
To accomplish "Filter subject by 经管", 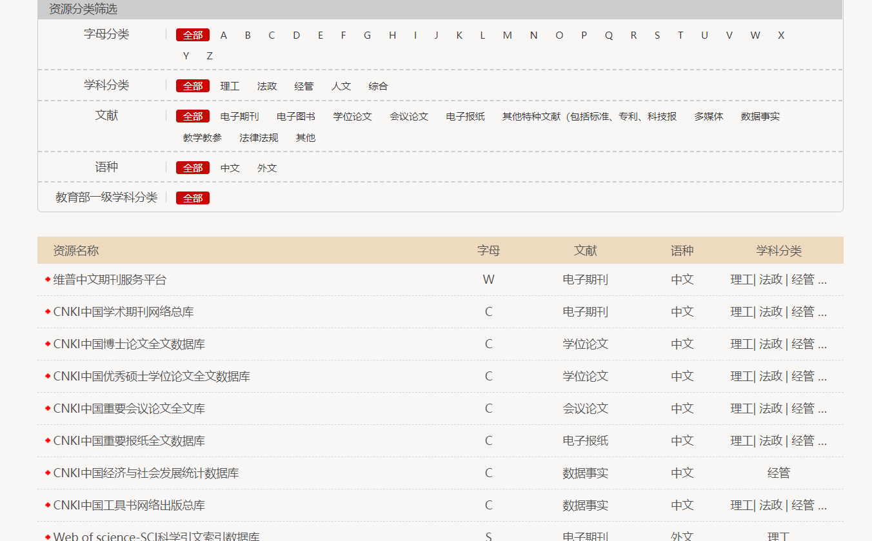I will tap(304, 86).
